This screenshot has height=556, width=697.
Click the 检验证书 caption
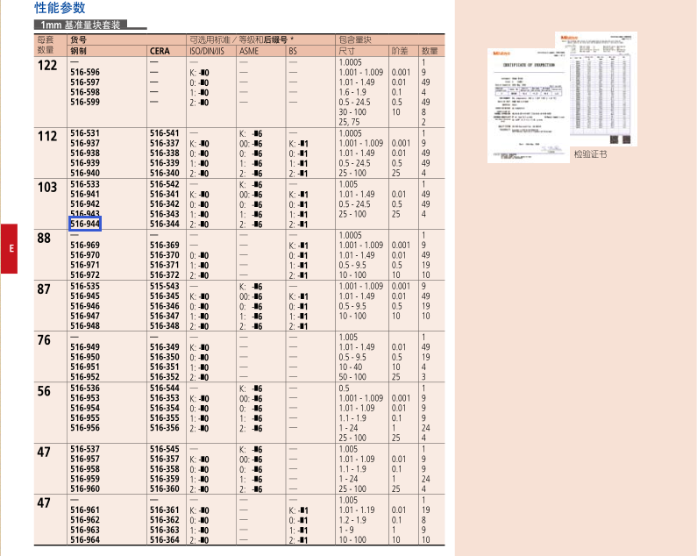(590, 154)
